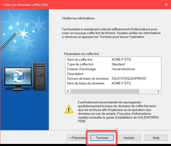Screen dimensions: 171x146
Task: Click the magic wand graphic
Action: pyautogui.click(x=9, y=41)
